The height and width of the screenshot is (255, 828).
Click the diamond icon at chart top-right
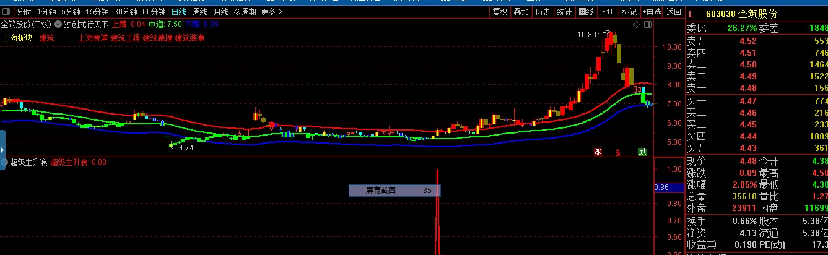636,25
